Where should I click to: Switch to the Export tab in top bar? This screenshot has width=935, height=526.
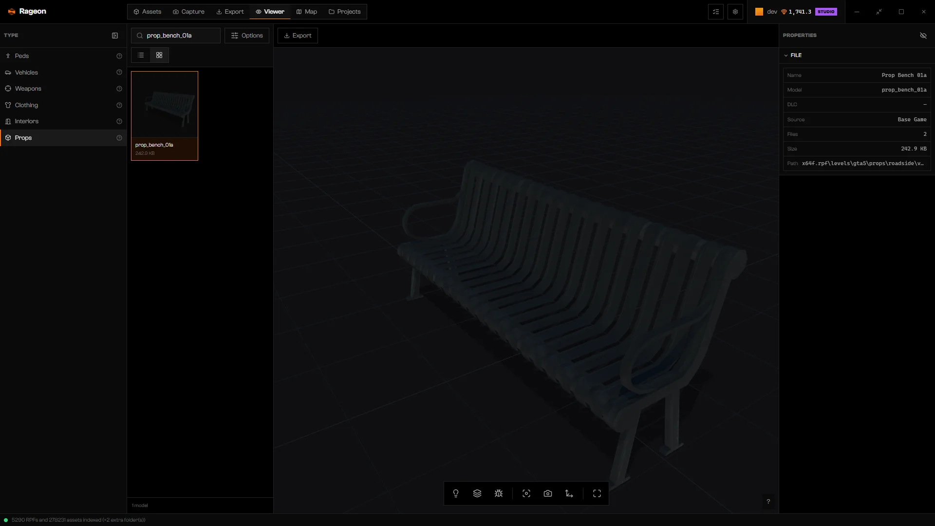230,12
